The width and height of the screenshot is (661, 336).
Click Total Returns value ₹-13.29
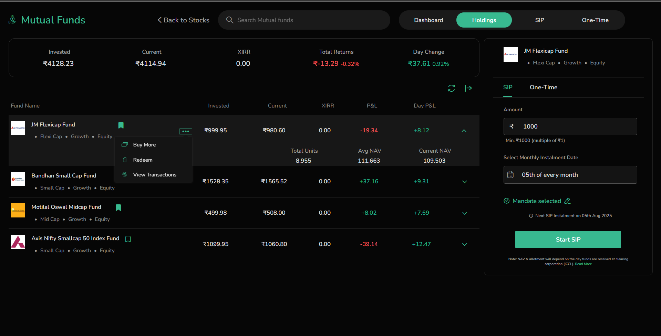[x=326, y=63]
